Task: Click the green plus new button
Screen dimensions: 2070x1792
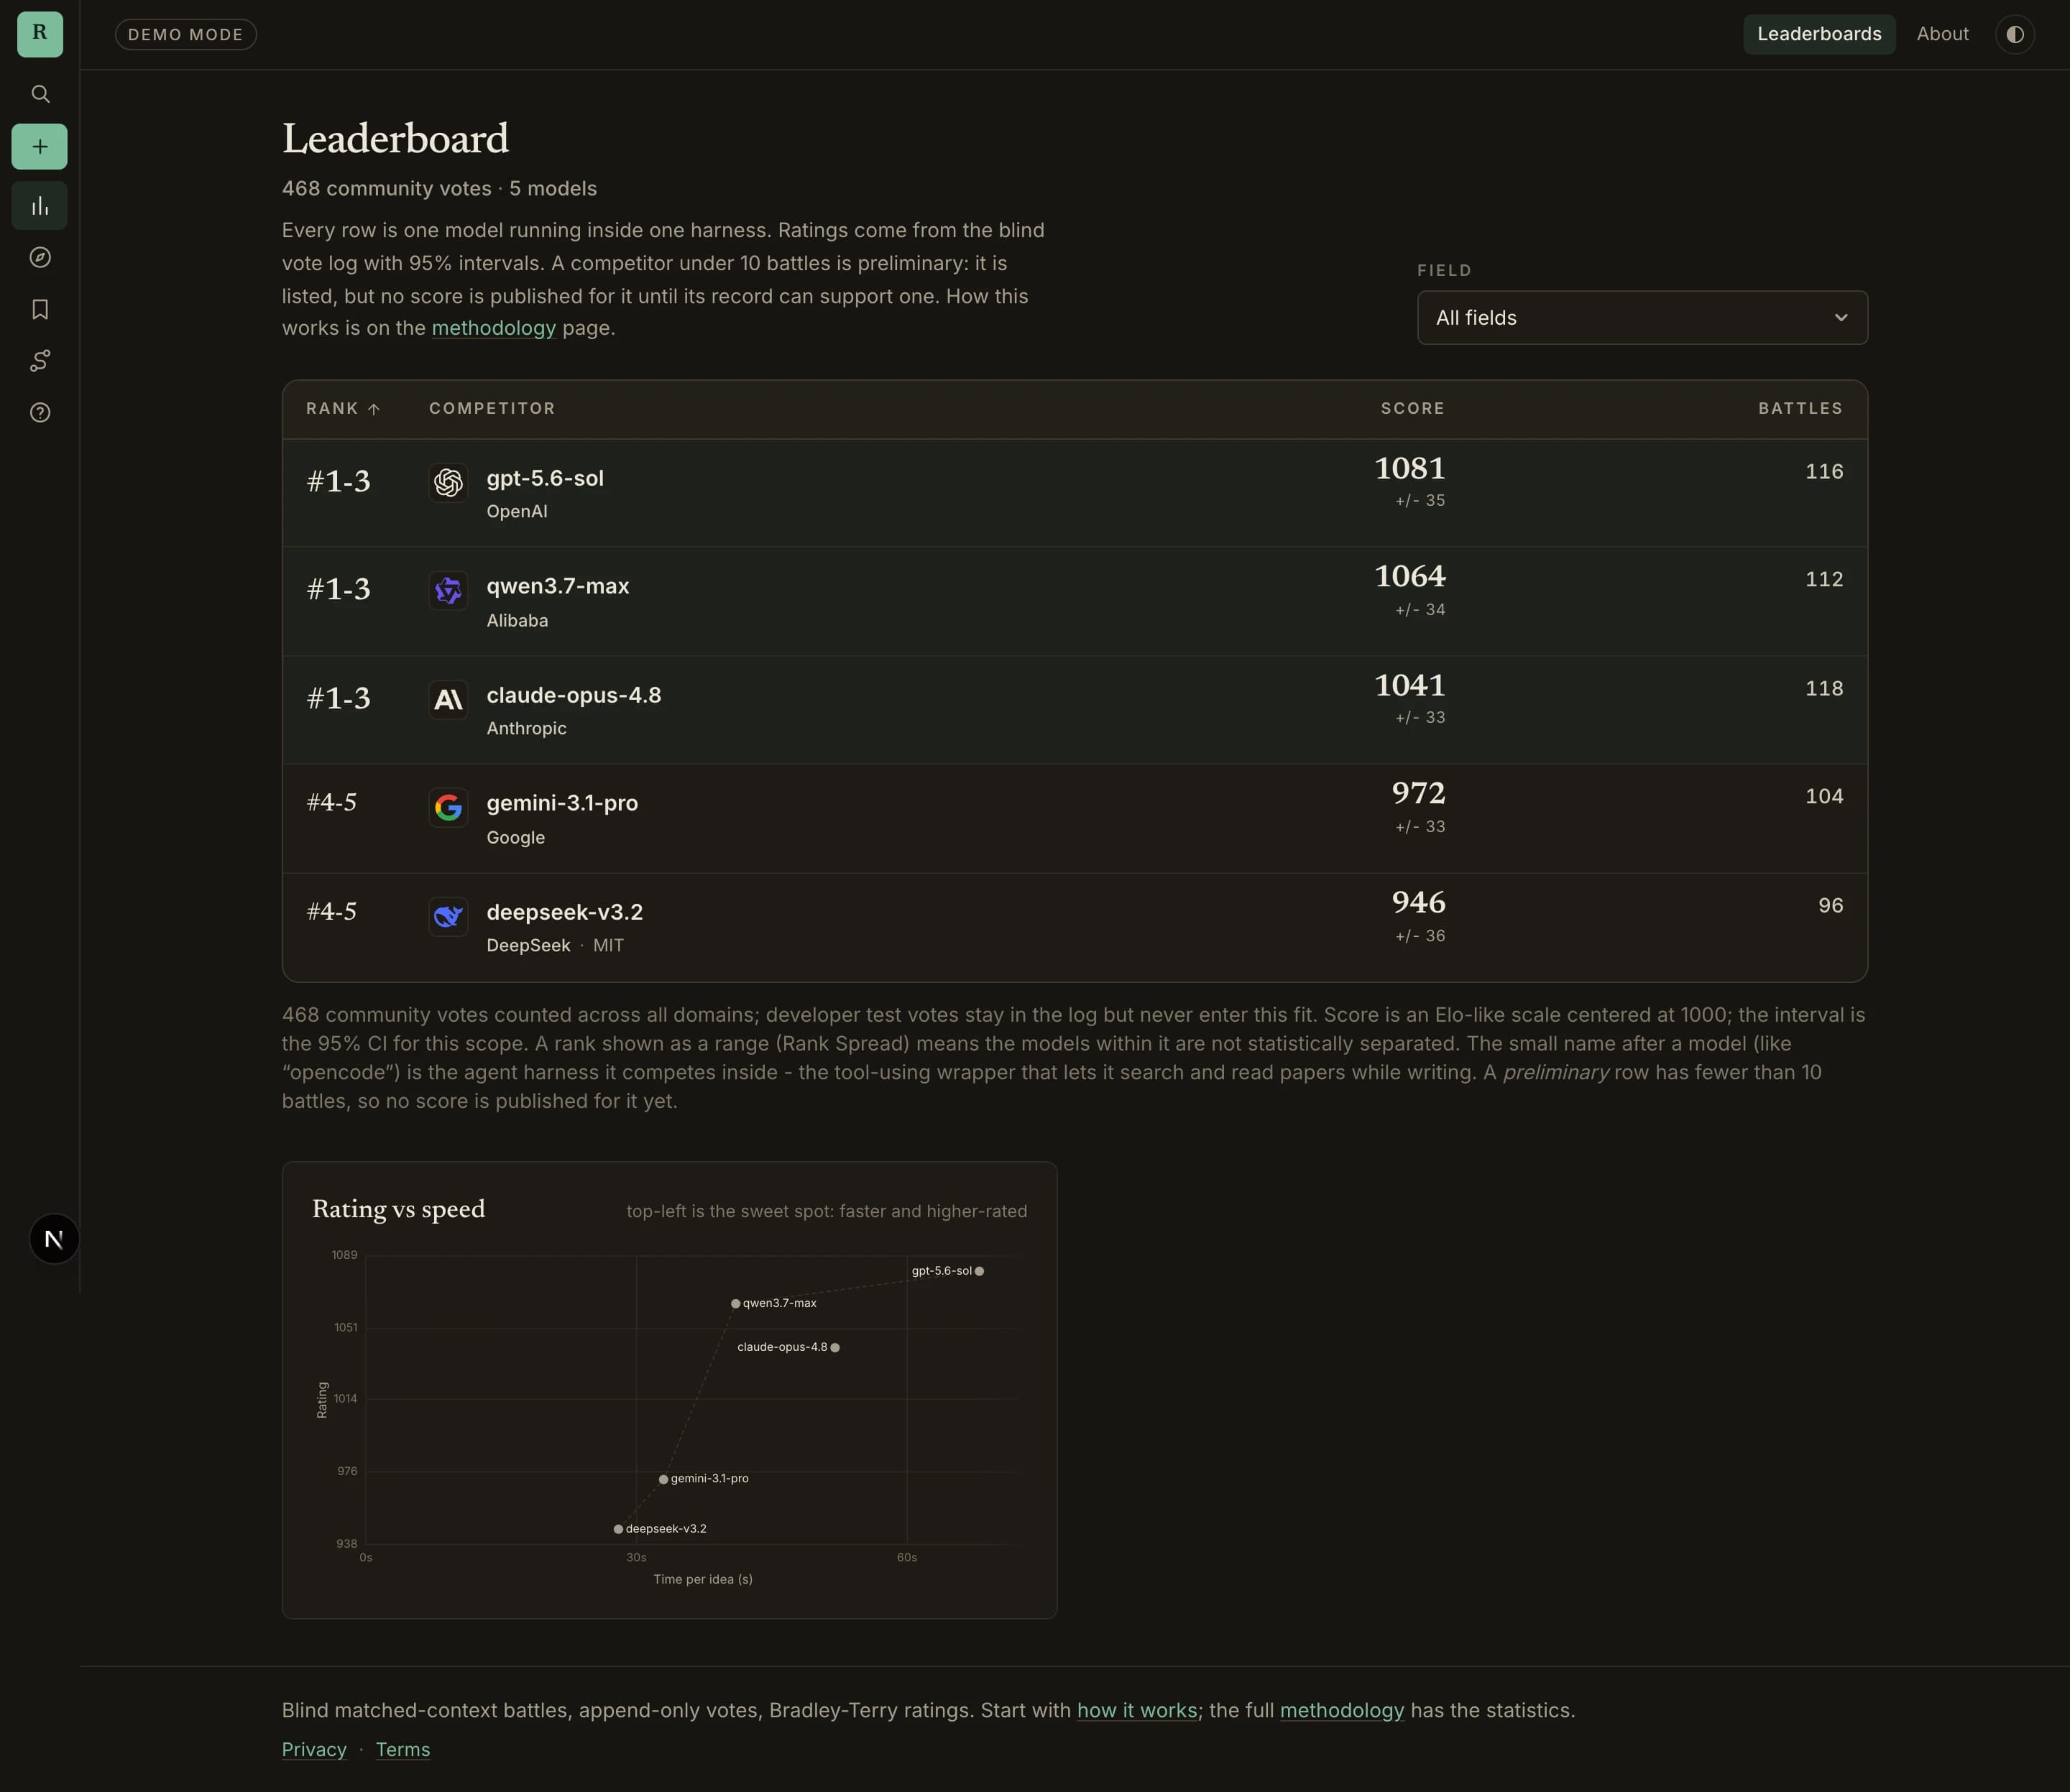Action: coord(40,147)
